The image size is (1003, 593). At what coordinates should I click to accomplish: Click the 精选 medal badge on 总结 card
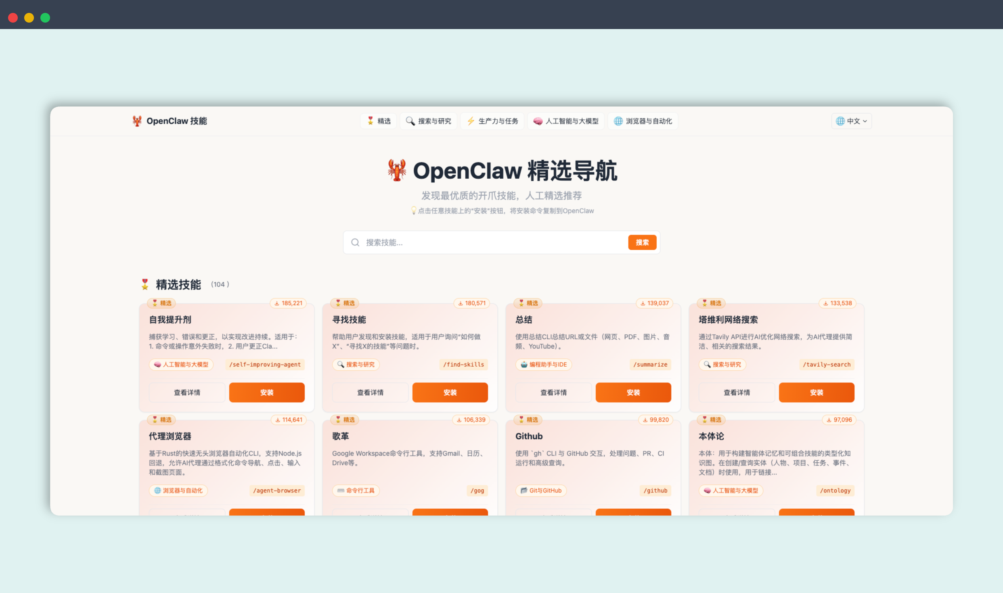(528, 303)
